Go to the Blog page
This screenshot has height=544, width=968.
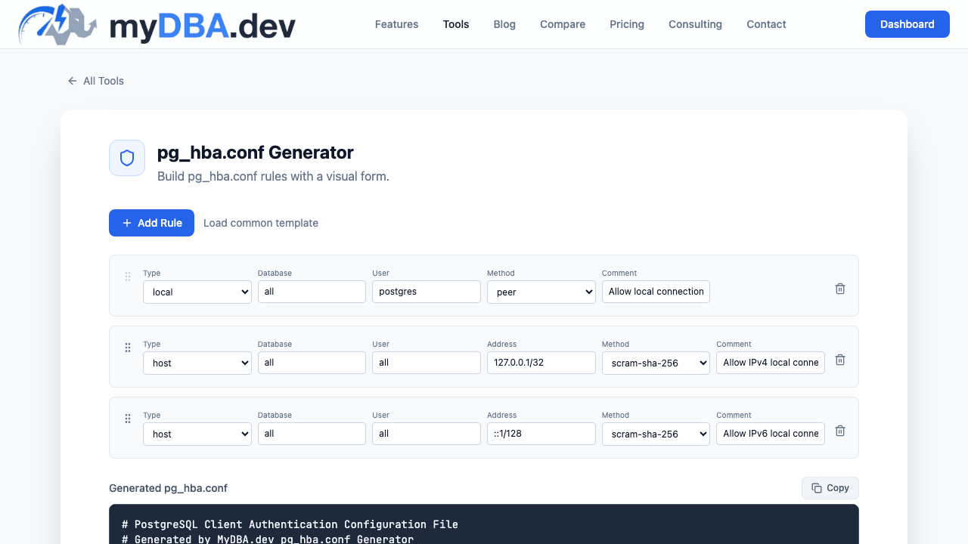(504, 24)
